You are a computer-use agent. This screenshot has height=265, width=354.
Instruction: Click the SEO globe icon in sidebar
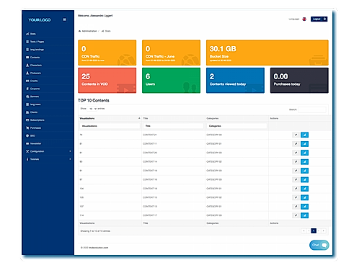pyautogui.click(x=27, y=135)
